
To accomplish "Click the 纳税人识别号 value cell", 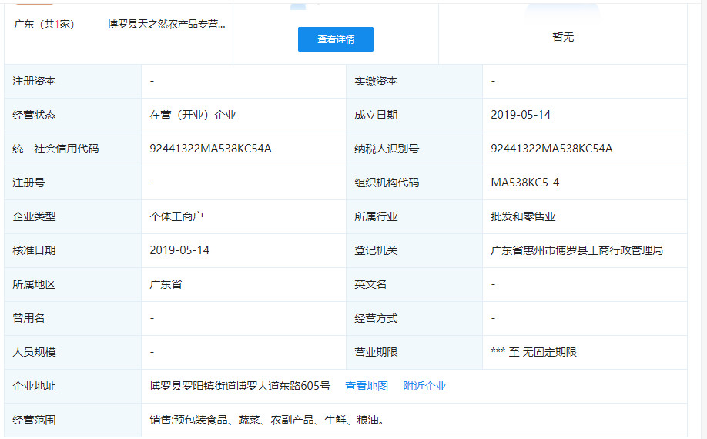I will 551,149.
